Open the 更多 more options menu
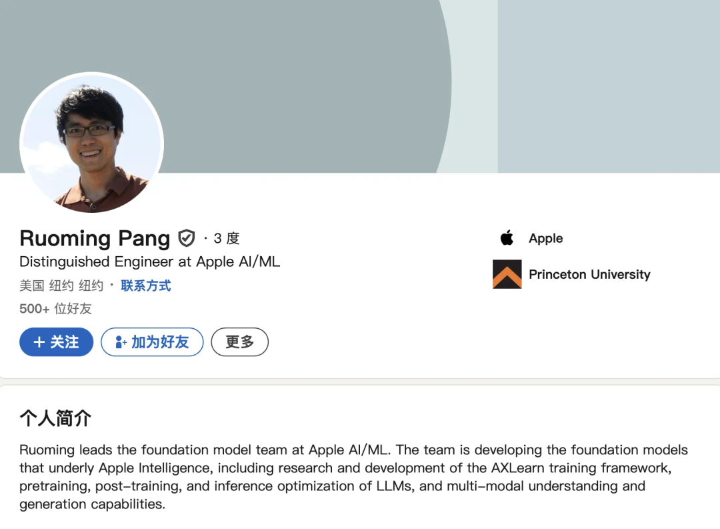 pos(240,342)
